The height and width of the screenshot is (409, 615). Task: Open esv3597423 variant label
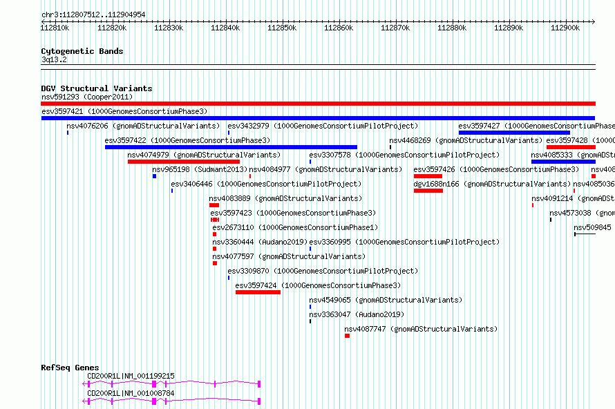(293, 213)
